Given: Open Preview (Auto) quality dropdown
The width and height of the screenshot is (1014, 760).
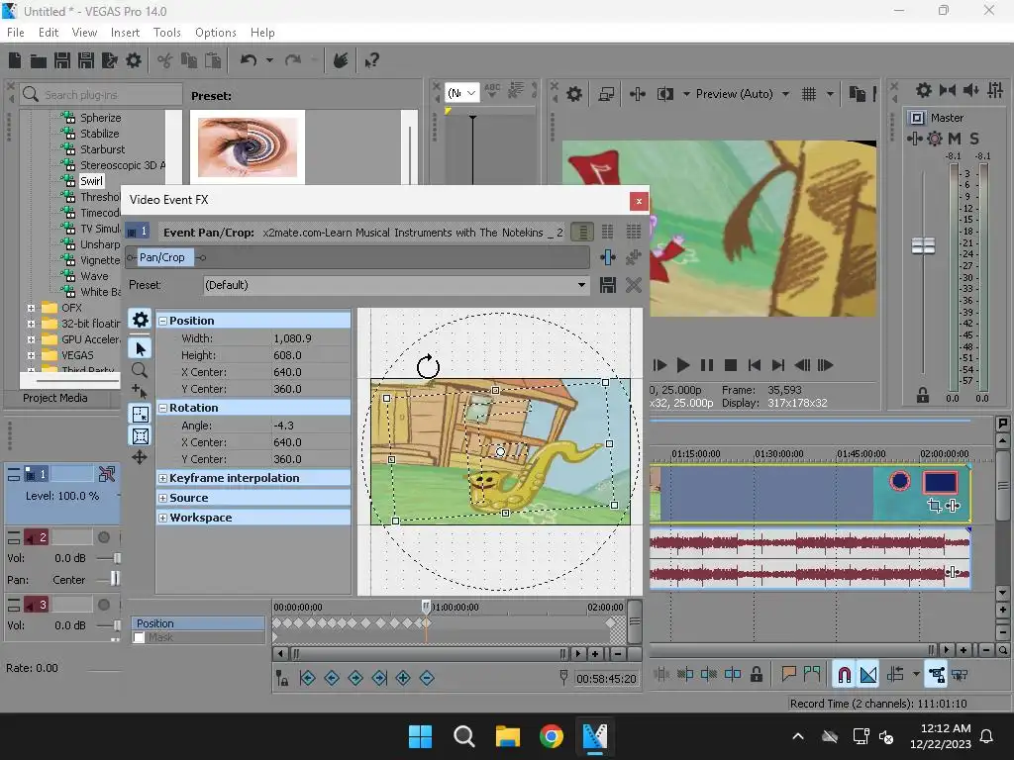Looking at the screenshot, I should pyautogui.click(x=785, y=94).
